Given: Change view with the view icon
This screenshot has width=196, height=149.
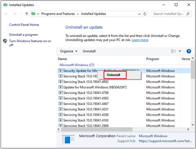Looking at the screenshot, I should 173,51.
